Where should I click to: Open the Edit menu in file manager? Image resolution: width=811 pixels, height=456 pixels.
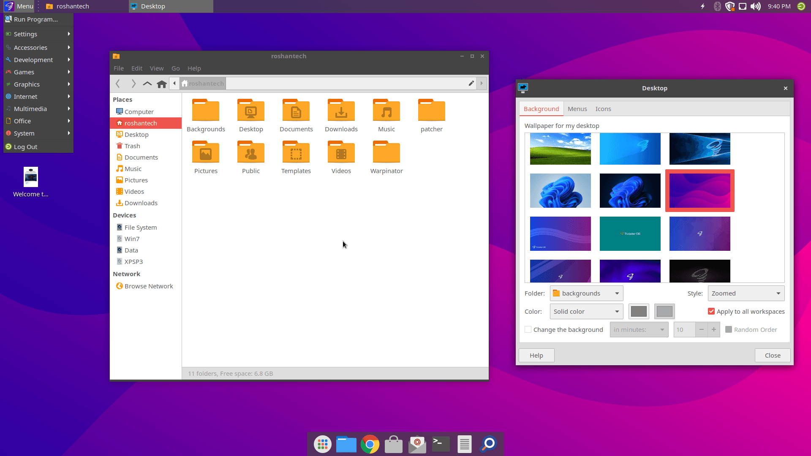[137, 68]
